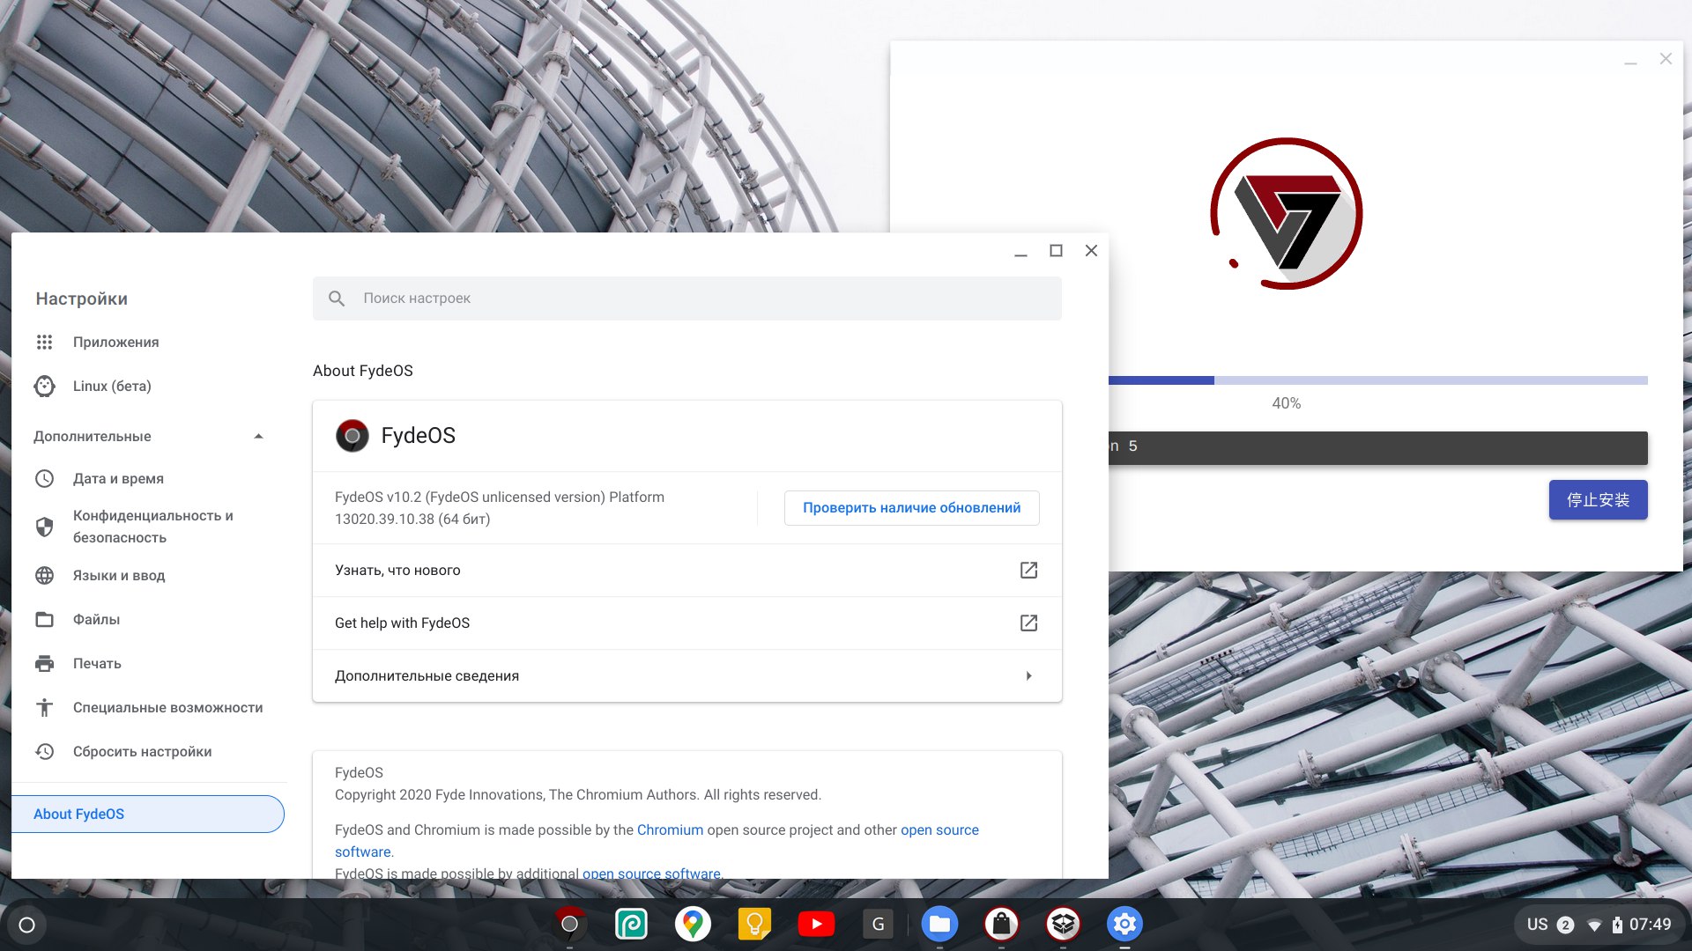Viewport: 1692px width, 951px height.
Task: Click the V7 logo in installer window
Action: [1287, 214]
